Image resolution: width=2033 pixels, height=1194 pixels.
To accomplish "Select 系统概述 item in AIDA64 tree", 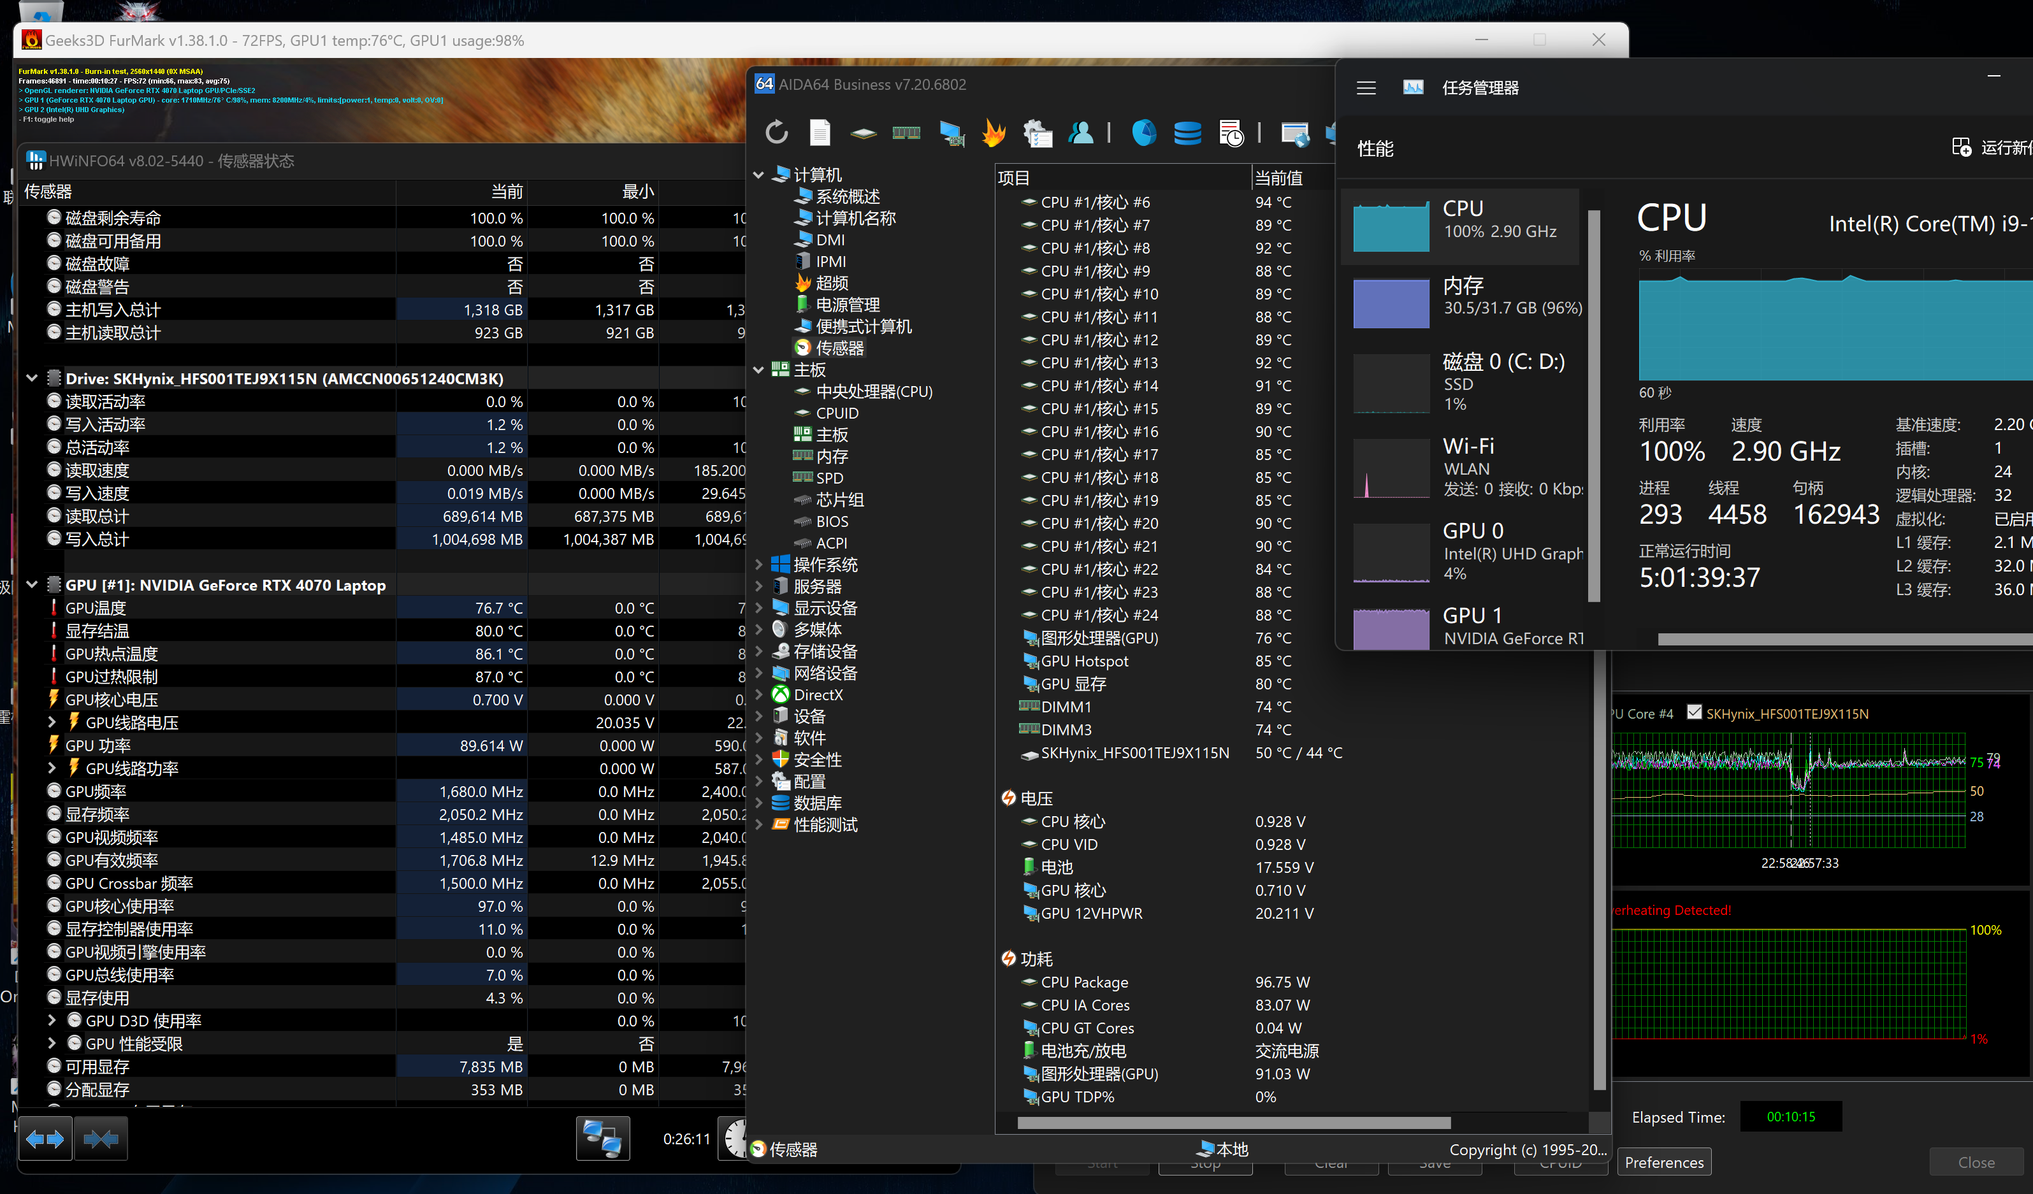I will click(x=848, y=196).
